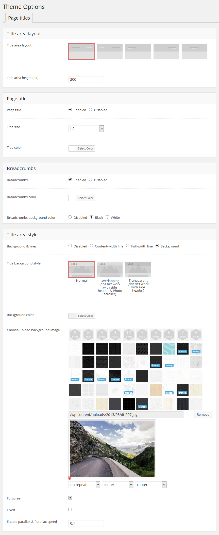Viewport: 219px width, 535px height.
Task: Disable the Page title radio option
Action: pos(91,110)
